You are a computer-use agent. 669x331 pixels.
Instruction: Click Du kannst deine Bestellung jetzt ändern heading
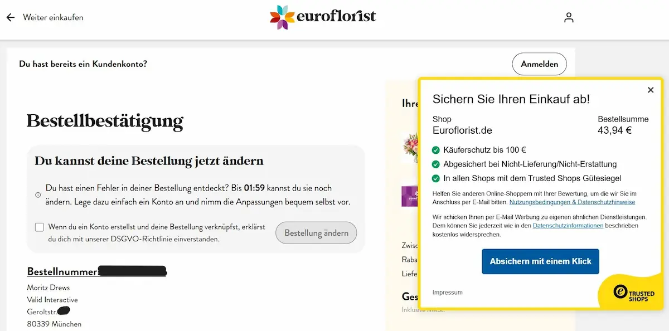click(x=149, y=161)
